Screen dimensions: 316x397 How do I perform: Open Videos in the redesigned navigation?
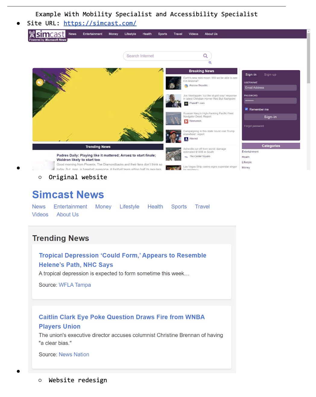[x=40, y=214]
